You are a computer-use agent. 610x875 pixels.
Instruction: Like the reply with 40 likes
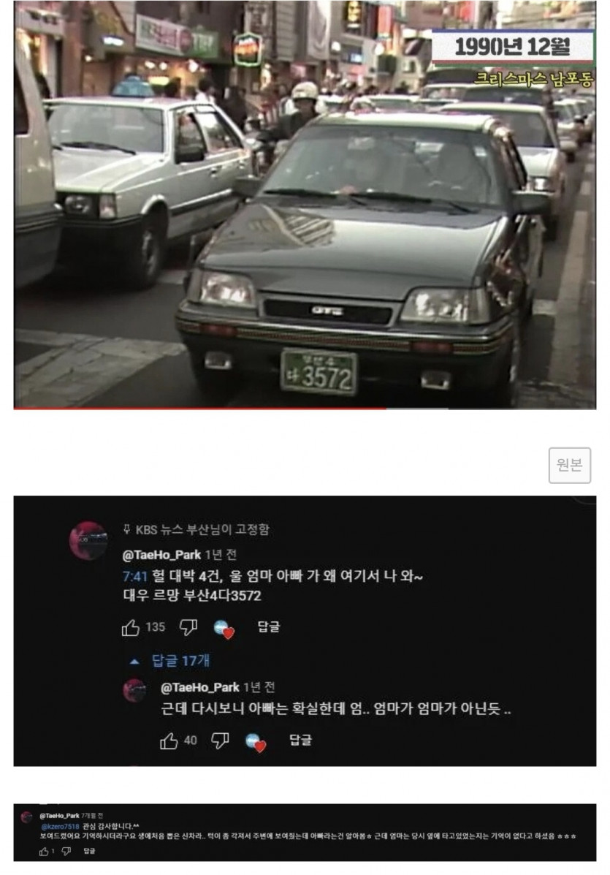(x=169, y=740)
